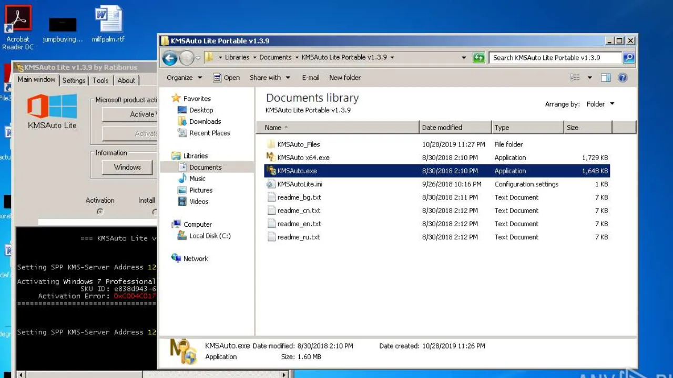Switch to KMSAuto Tools tab

[x=100, y=80]
